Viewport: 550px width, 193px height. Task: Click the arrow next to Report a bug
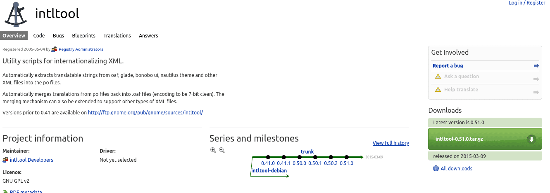pyautogui.click(x=536, y=66)
